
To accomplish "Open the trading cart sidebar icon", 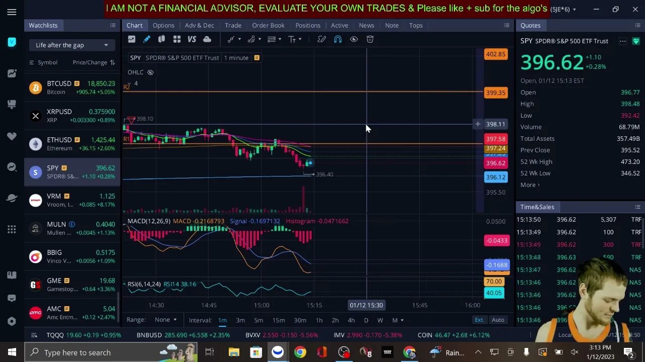I will (12, 105).
